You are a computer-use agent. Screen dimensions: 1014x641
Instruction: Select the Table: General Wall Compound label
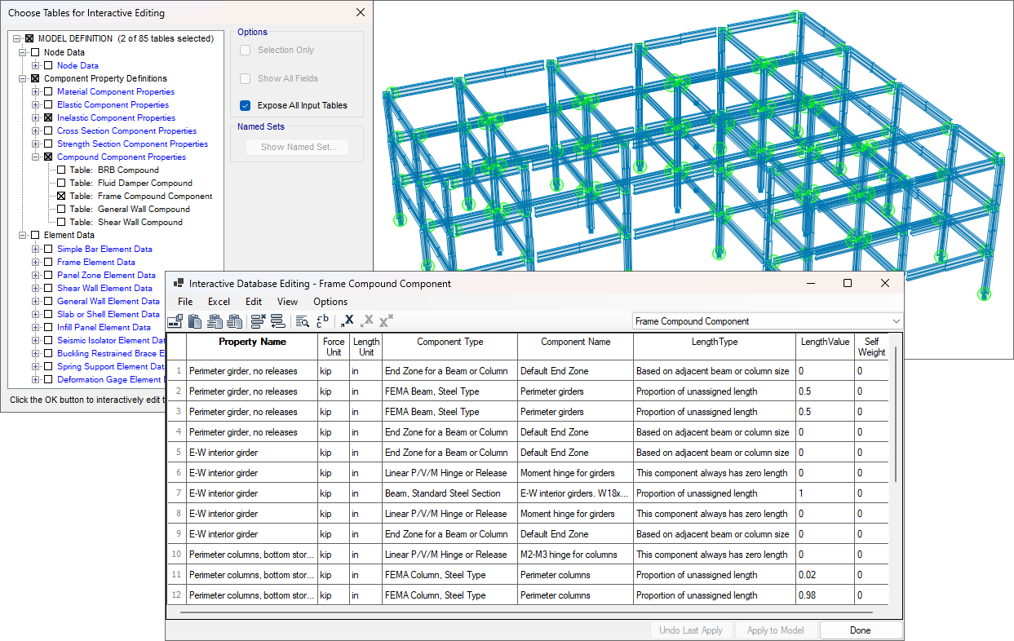130,209
